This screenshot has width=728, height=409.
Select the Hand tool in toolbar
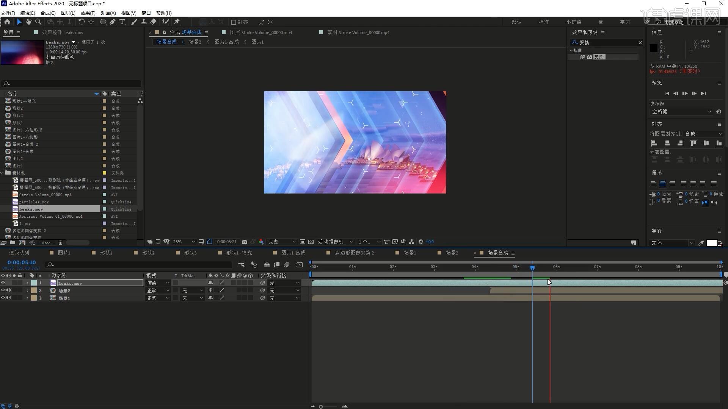tap(28, 22)
